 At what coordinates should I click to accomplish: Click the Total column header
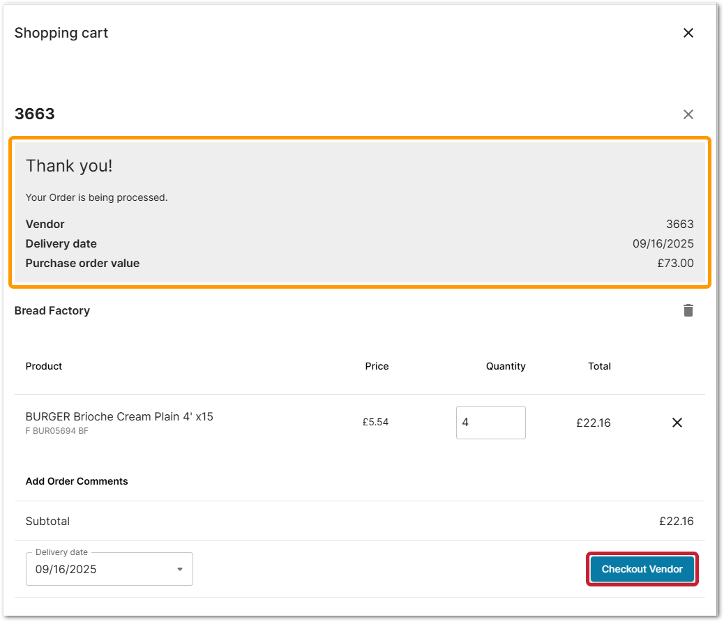click(x=599, y=366)
